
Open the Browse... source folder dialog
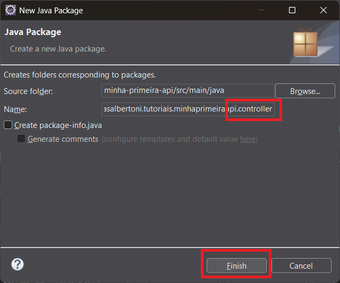305,91
